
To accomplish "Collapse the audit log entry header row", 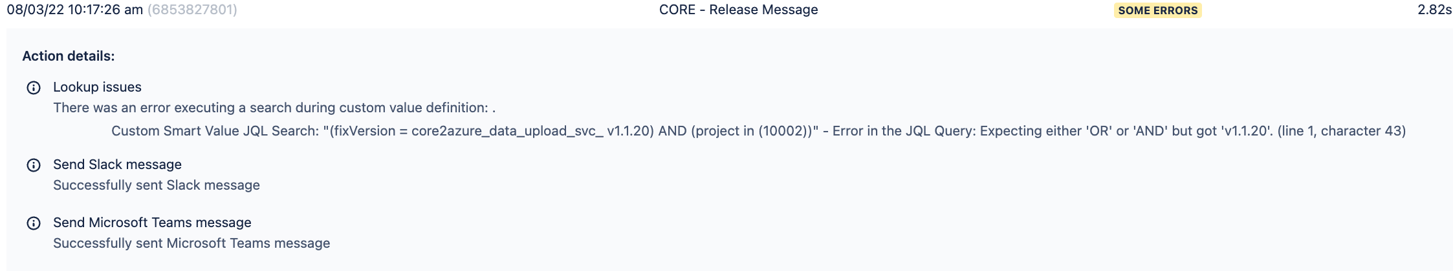I will click(x=726, y=10).
